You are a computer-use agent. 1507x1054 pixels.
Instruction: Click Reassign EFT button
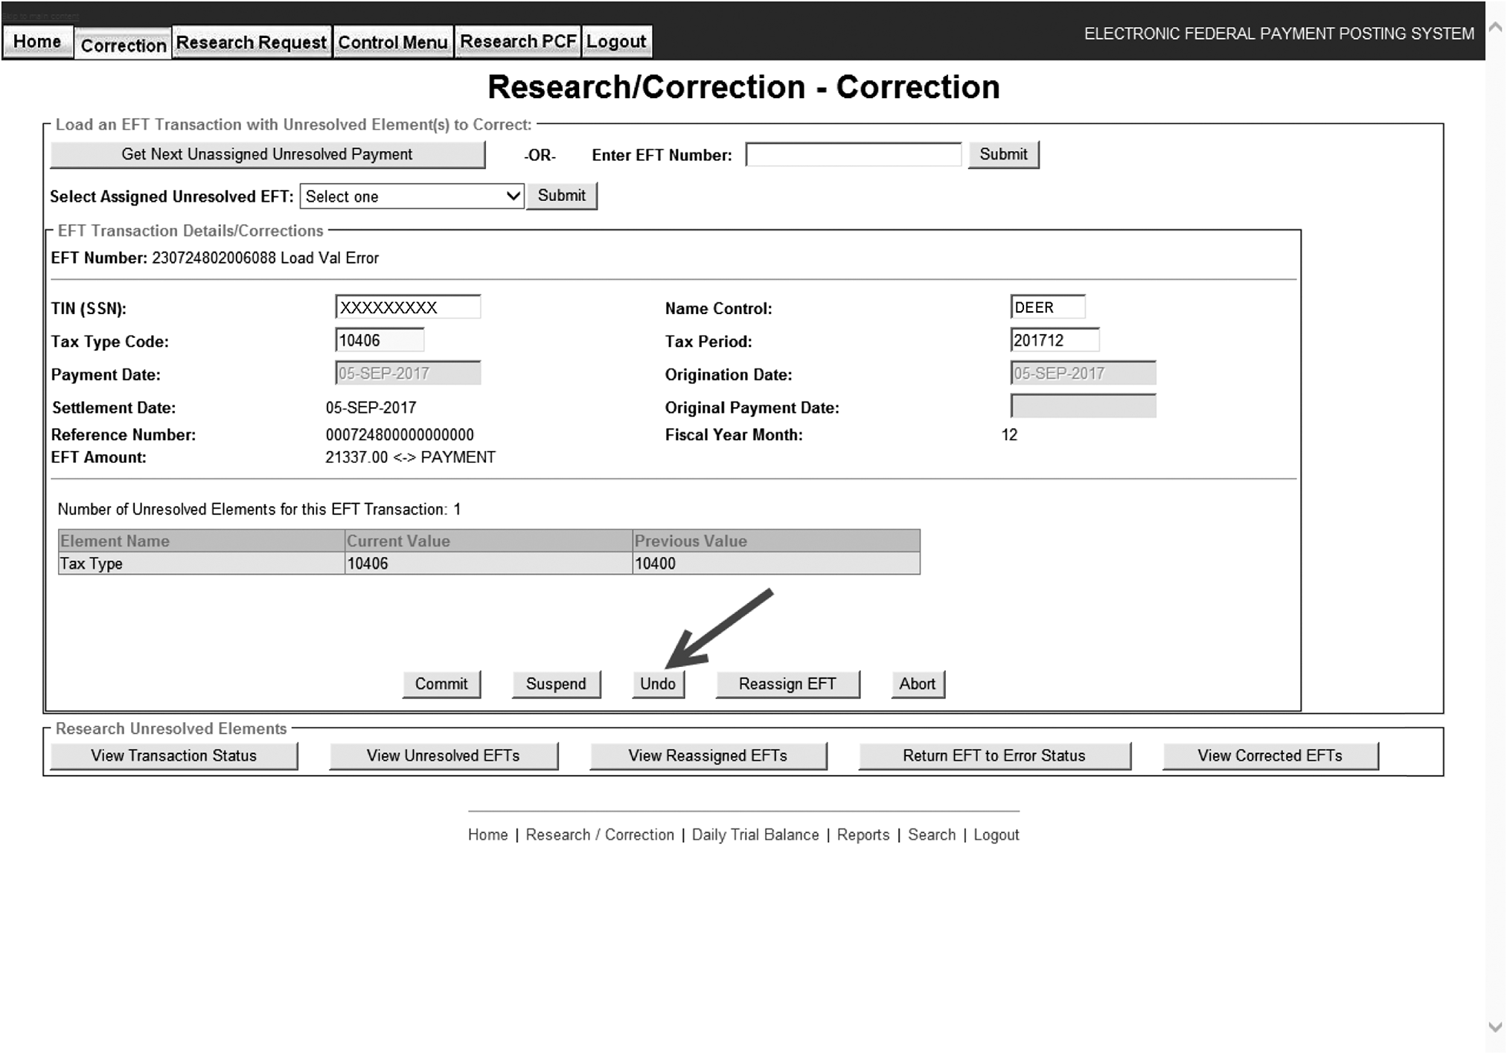click(787, 684)
